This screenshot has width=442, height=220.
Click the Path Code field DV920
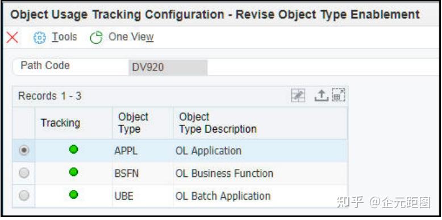[168, 67]
